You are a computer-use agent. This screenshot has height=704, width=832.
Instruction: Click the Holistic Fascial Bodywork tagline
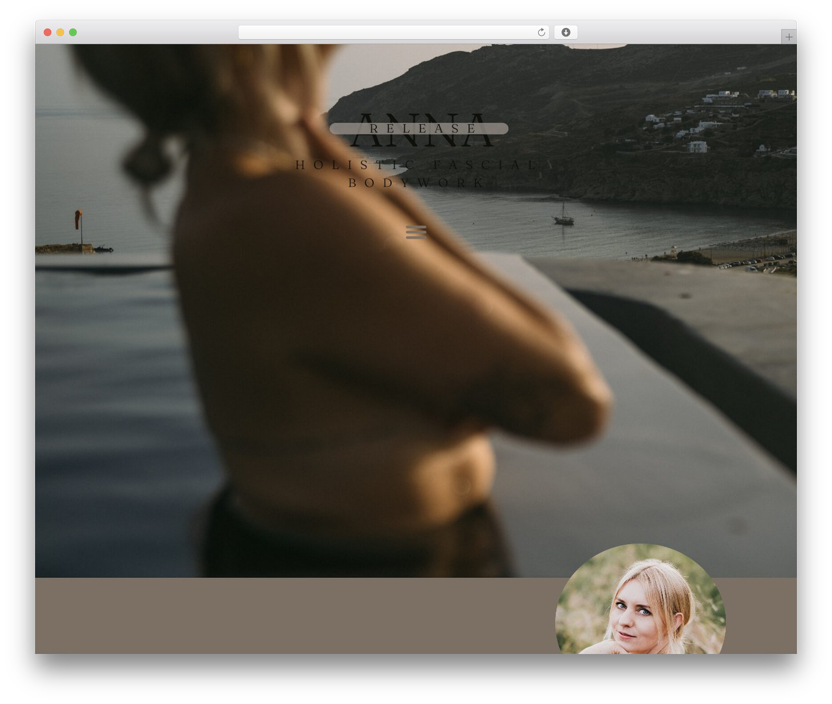click(417, 173)
